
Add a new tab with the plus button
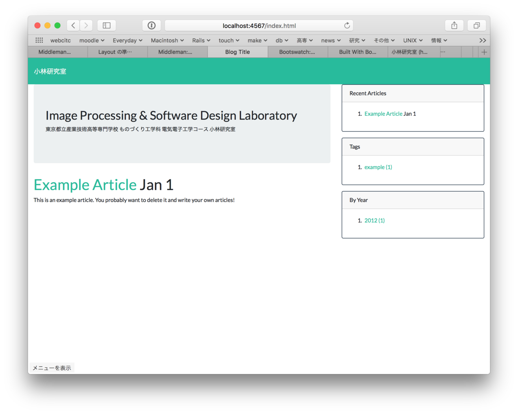pyautogui.click(x=484, y=52)
